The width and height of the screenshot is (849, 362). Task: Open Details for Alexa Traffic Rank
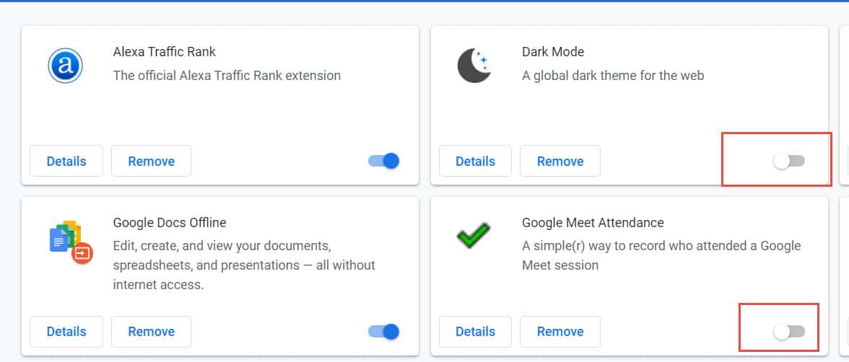tap(66, 161)
